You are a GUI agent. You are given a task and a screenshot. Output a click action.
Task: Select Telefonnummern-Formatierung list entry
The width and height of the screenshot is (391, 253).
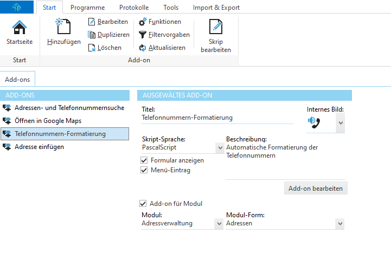tap(65, 134)
